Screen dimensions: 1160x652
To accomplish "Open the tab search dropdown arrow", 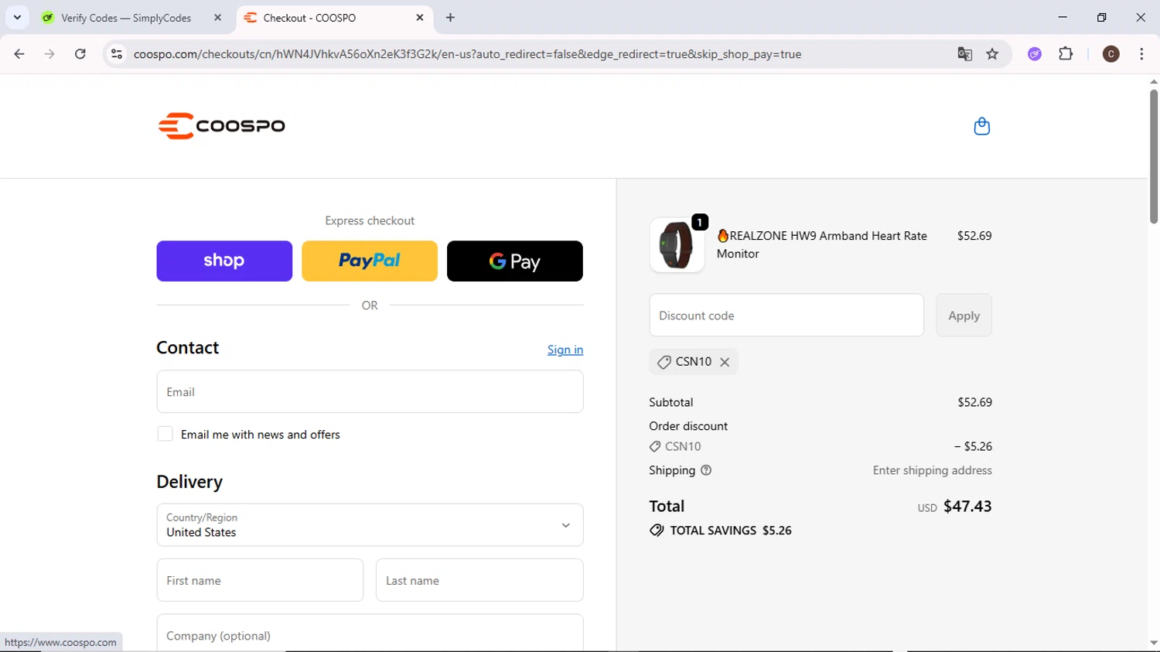I will pyautogui.click(x=17, y=17).
